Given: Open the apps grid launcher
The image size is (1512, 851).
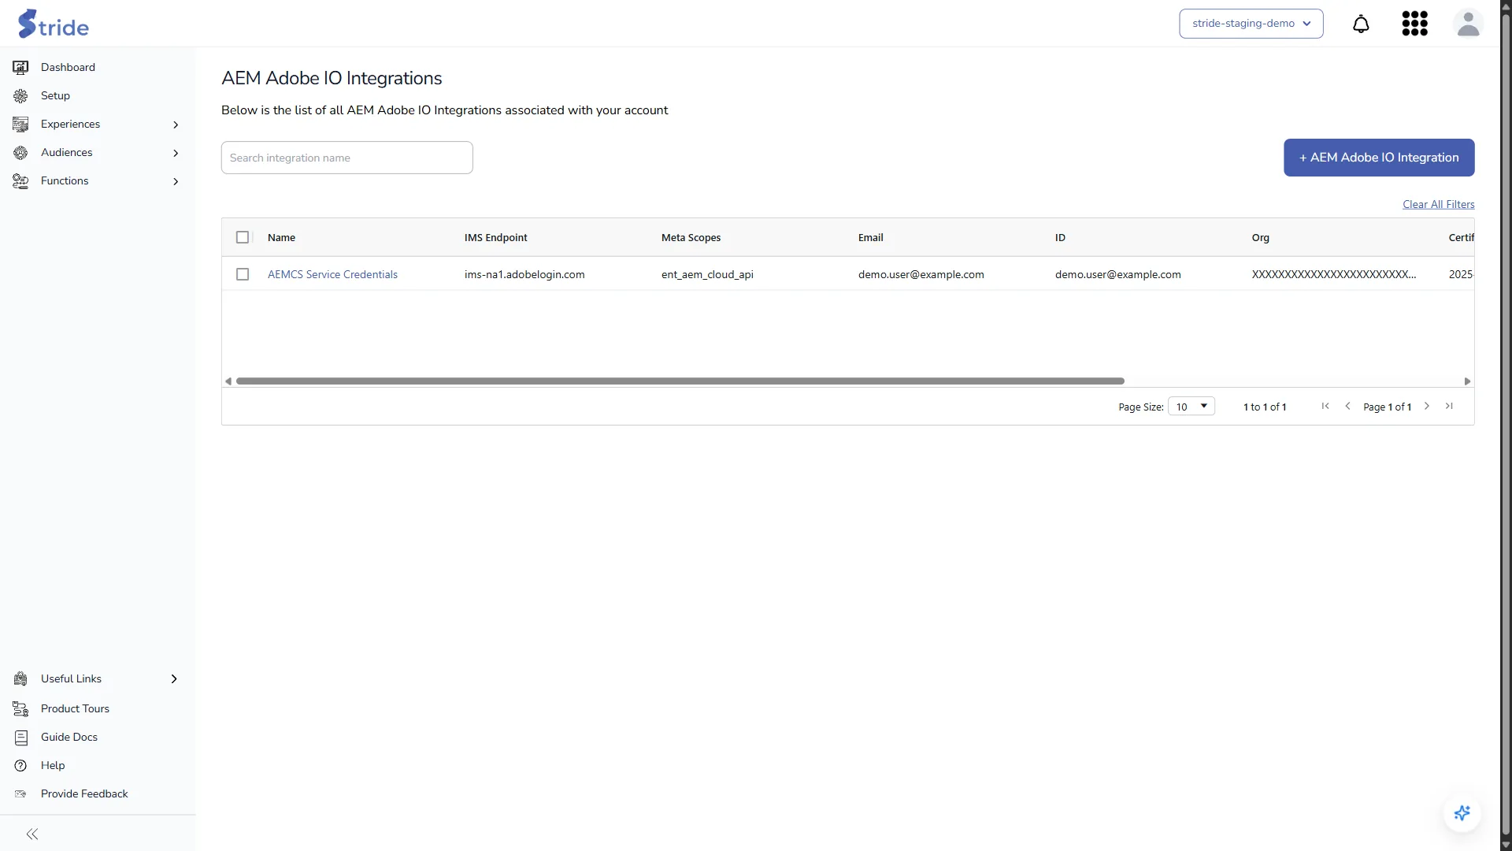Looking at the screenshot, I should (x=1414, y=24).
